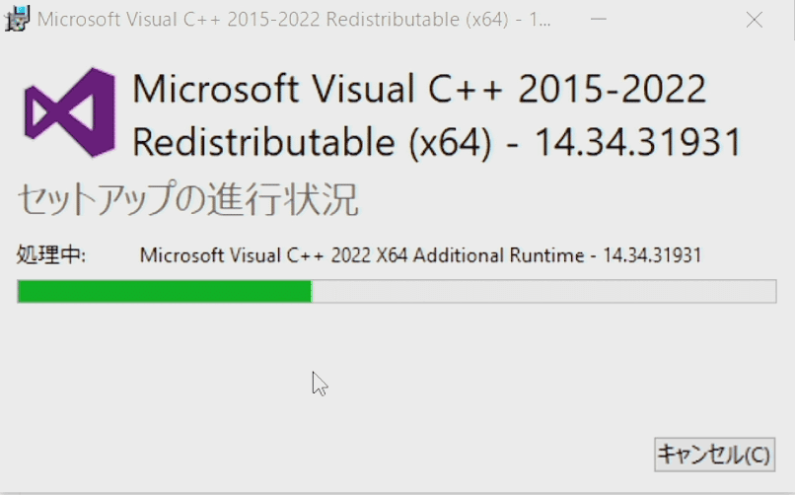Click the 処理中: label
The height and width of the screenshot is (495, 795).
point(51,255)
